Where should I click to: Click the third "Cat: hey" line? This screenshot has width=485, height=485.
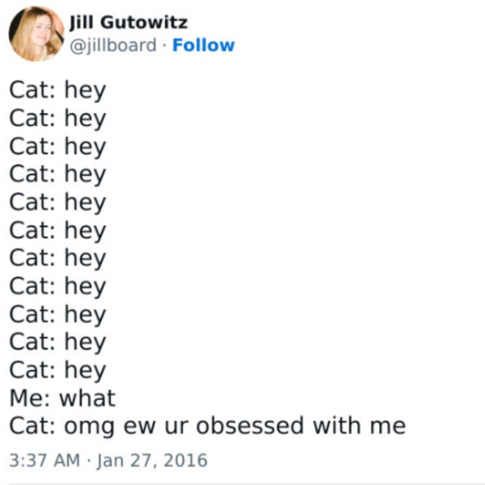click(58, 146)
